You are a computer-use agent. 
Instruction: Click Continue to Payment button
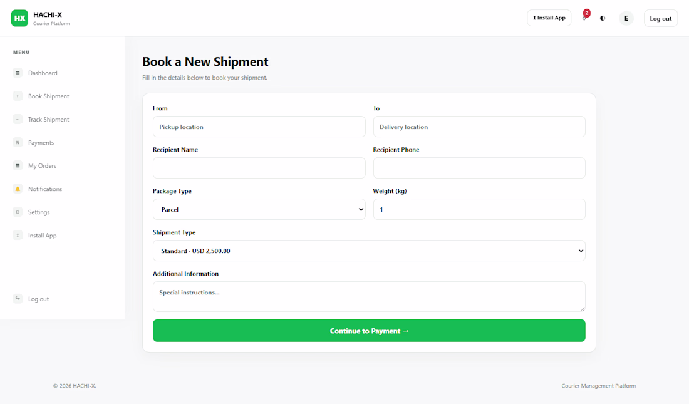coord(369,331)
